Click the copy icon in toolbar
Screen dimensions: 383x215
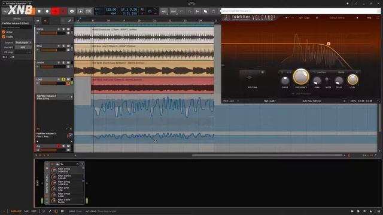click(205, 11)
